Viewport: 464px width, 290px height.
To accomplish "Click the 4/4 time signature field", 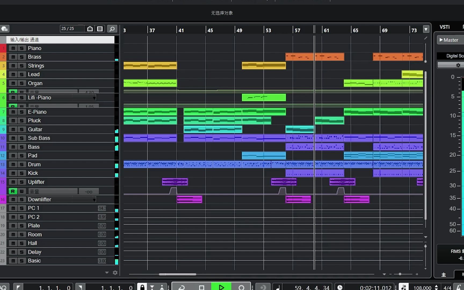I will (447, 288).
